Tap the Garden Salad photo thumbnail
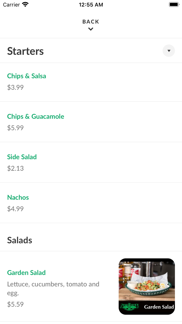The image size is (182, 324). (147, 286)
